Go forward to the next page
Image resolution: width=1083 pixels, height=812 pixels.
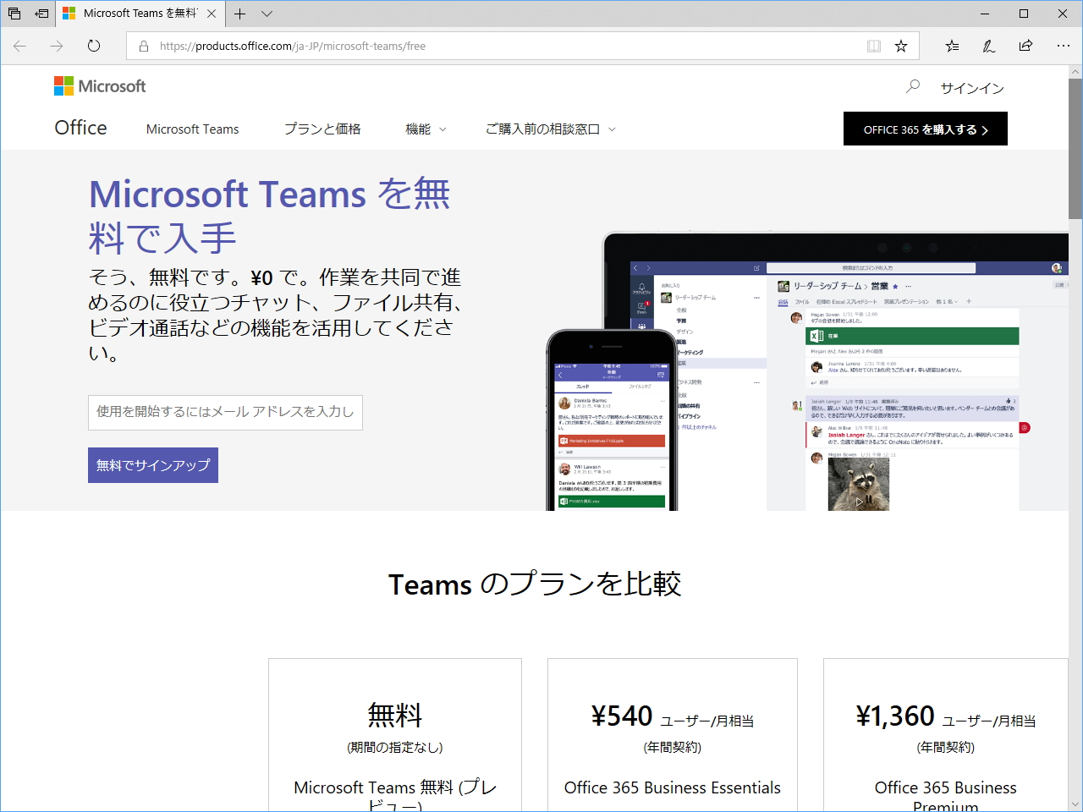pos(57,46)
